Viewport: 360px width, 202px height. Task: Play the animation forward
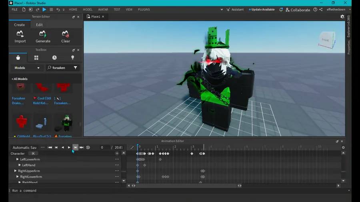point(69,147)
